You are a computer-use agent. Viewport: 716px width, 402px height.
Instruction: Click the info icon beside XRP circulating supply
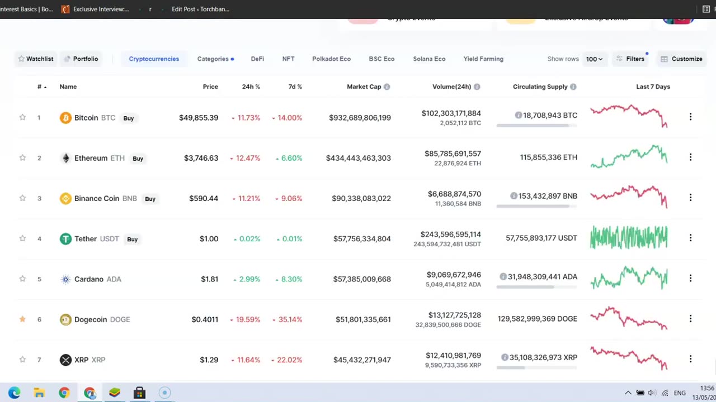(x=505, y=357)
